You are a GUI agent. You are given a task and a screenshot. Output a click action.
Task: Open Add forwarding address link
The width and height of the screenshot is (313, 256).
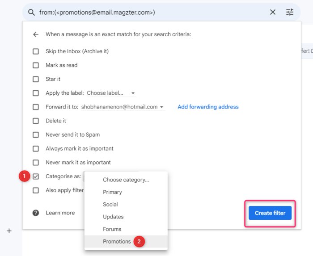pos(208,107)
